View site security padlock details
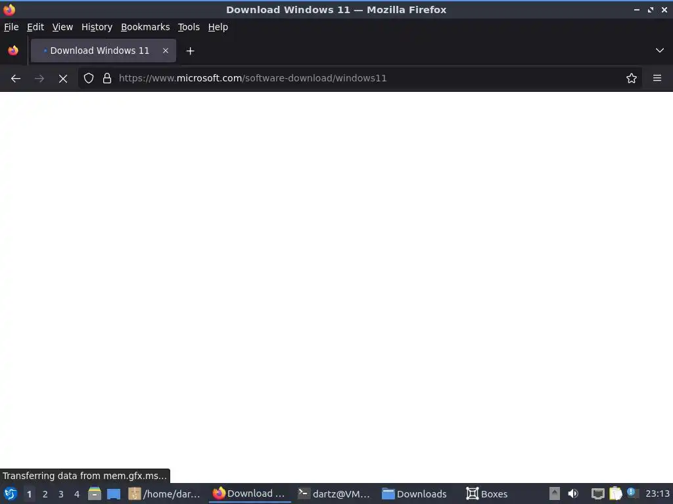The width and height of the screenshot is (673, 504). pyautogui.click(x=107, y=78)
